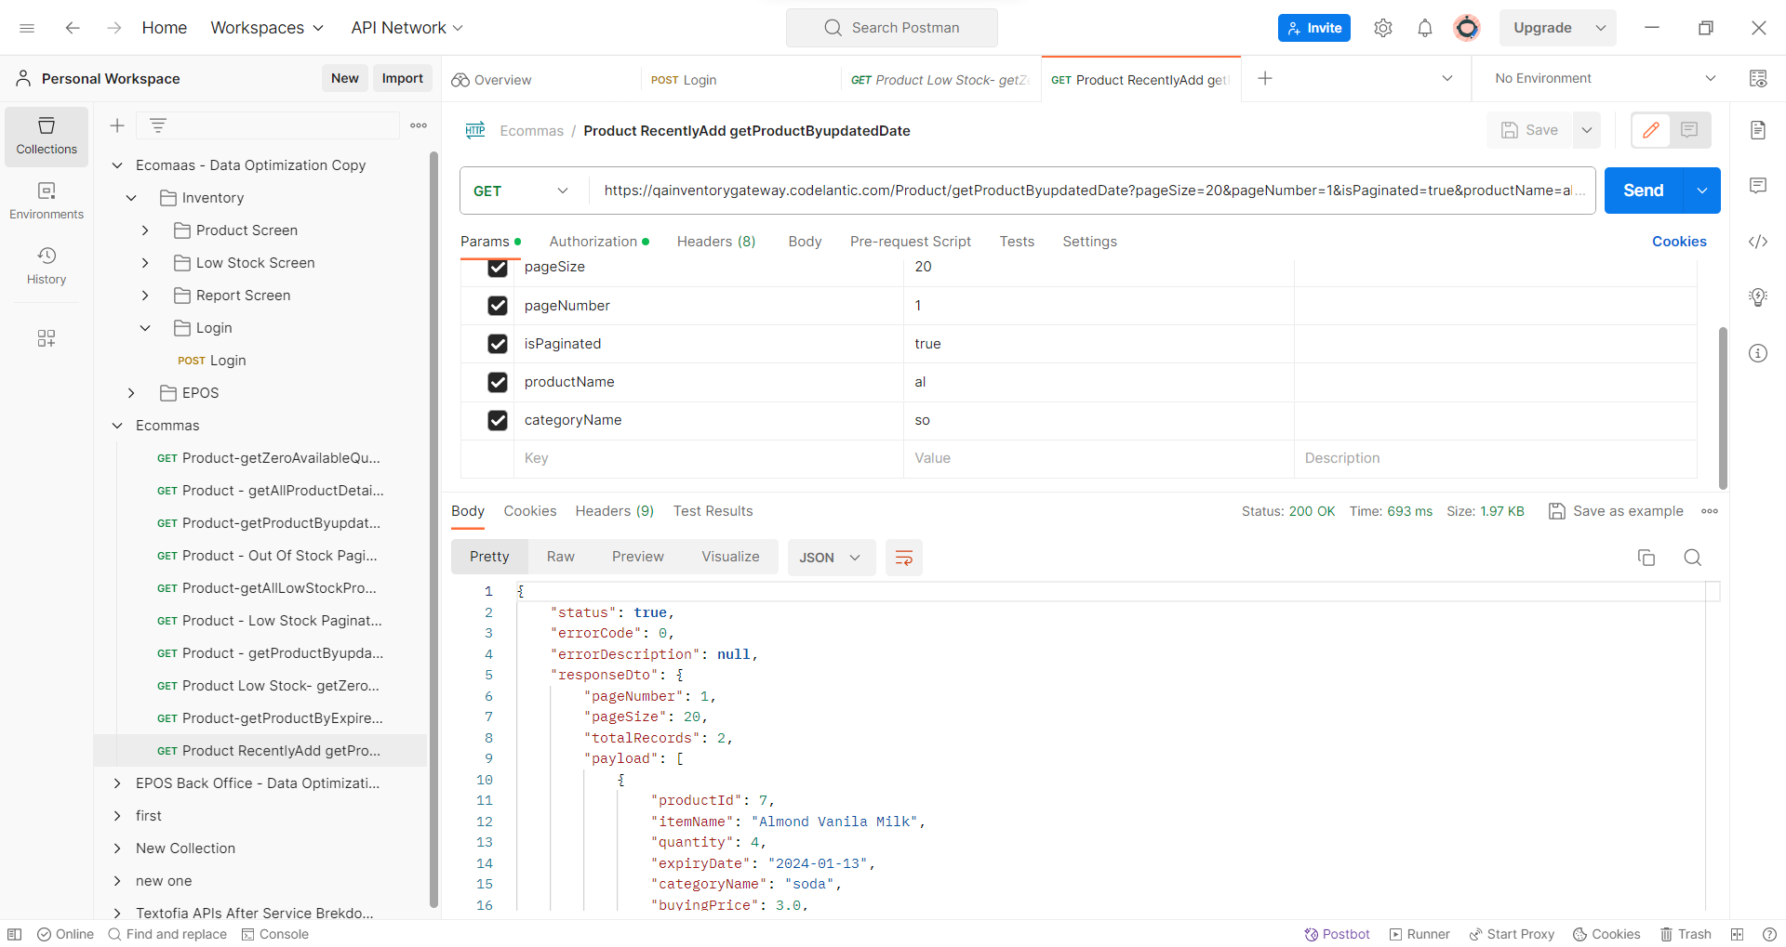
Task: Open settings gear icon
Action: point(1383,28)
